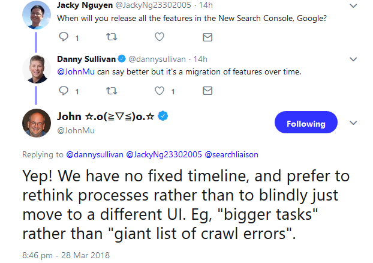Like Danny Sullivan's tweet

160,91
